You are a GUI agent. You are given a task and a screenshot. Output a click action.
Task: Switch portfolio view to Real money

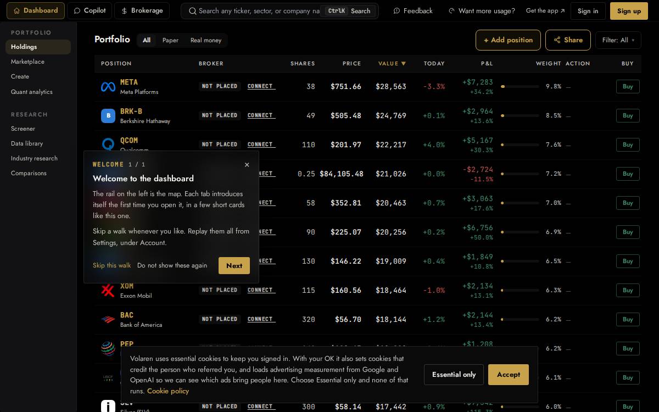pos(206,40)
